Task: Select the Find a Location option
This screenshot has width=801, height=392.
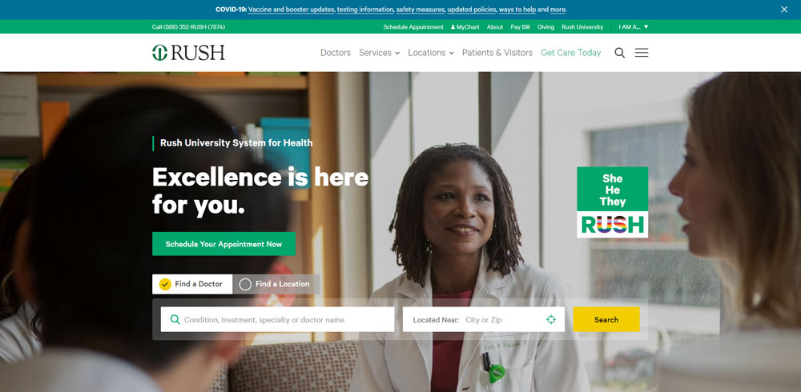Action: pyautogui.click(x=276, y=284)
